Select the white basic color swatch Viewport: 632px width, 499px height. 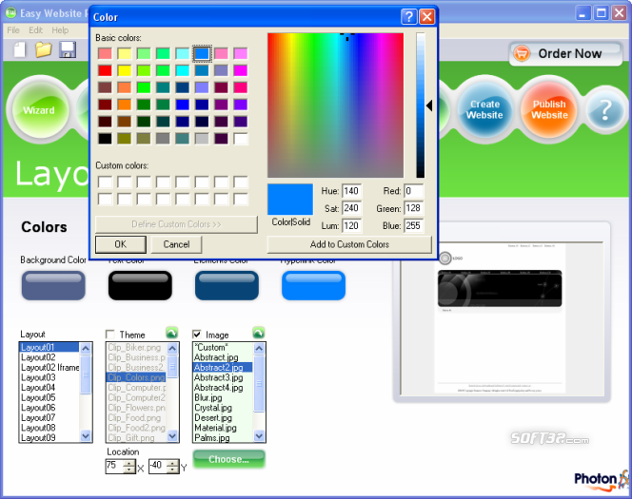(x=241, y=139)
